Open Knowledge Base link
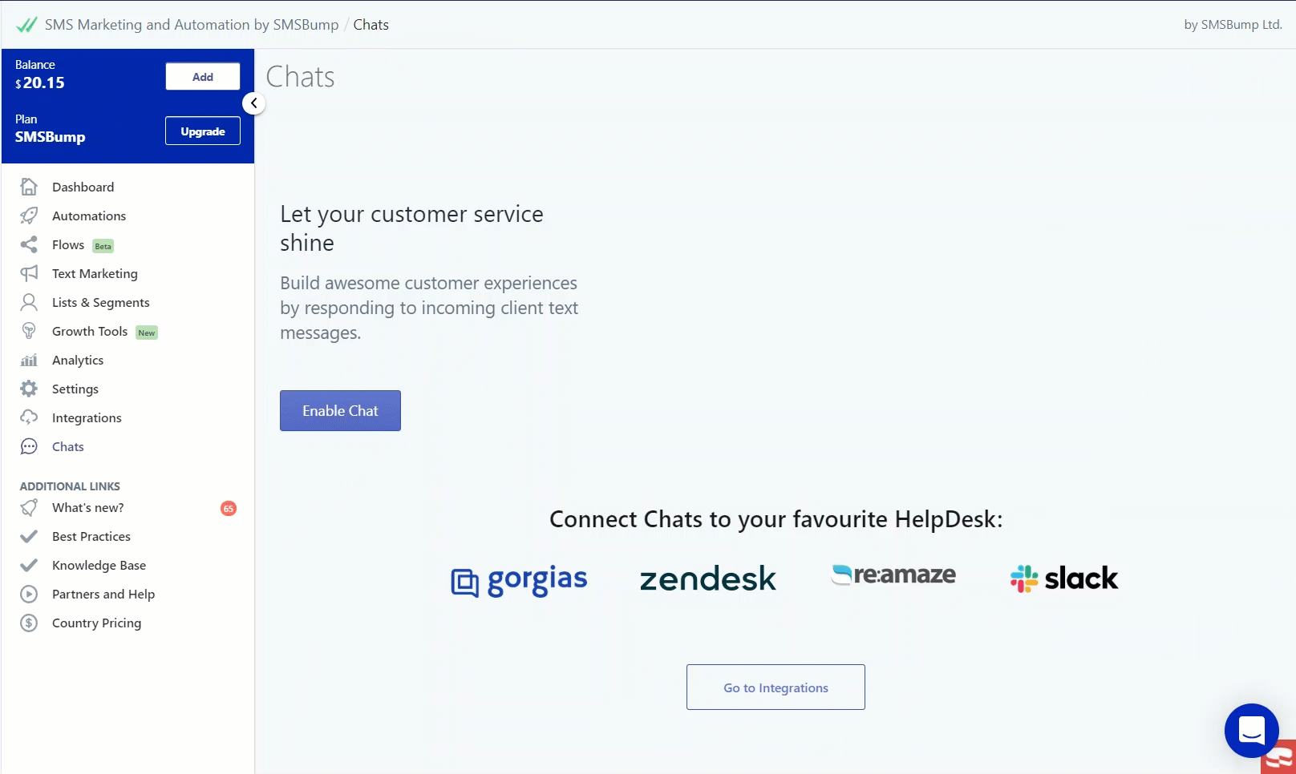1296x774 pixels. click(x=99, y=565)
